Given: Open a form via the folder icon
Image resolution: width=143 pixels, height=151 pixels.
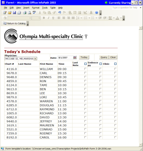Looking at the screenshot, I should (x=10, y=12).
